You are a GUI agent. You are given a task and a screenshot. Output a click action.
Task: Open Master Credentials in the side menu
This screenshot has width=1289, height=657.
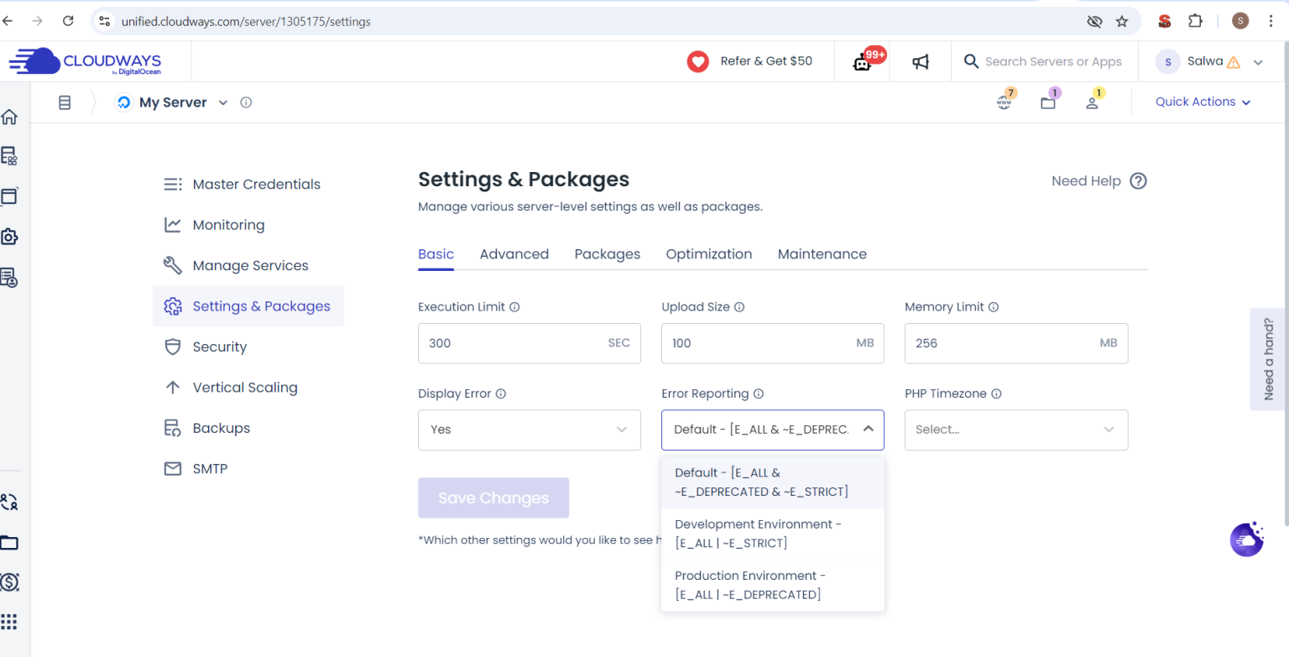248,185
